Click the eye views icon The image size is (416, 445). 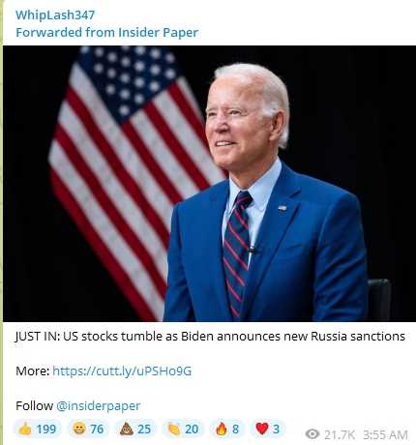312,434
